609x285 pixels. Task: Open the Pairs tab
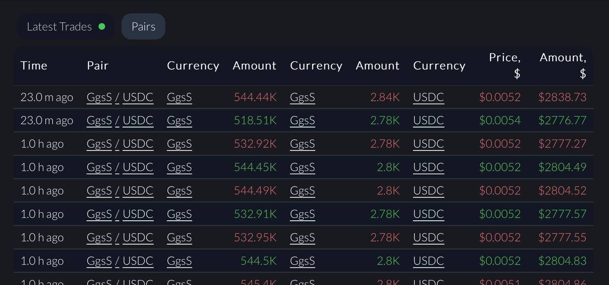[x=143, y=27]
